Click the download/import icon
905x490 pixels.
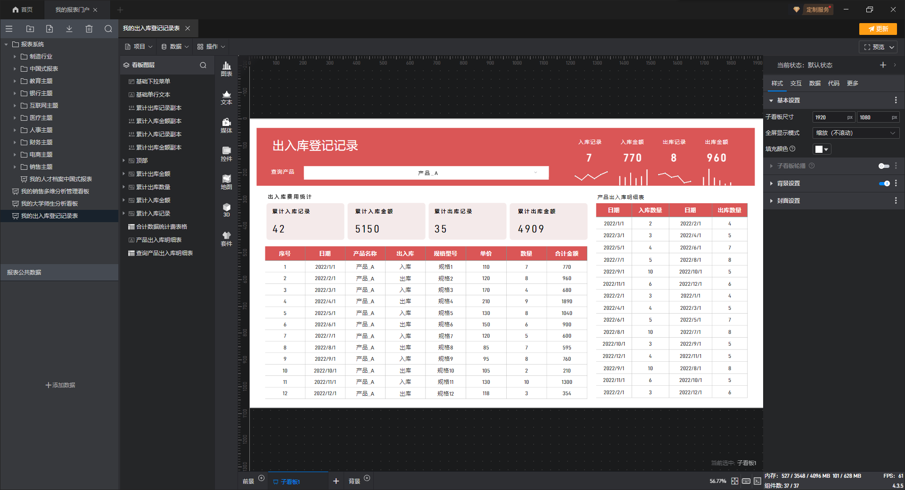click(69, 29)
